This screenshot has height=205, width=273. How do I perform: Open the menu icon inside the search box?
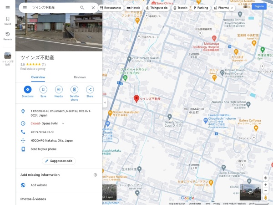(x=25, y=8)
